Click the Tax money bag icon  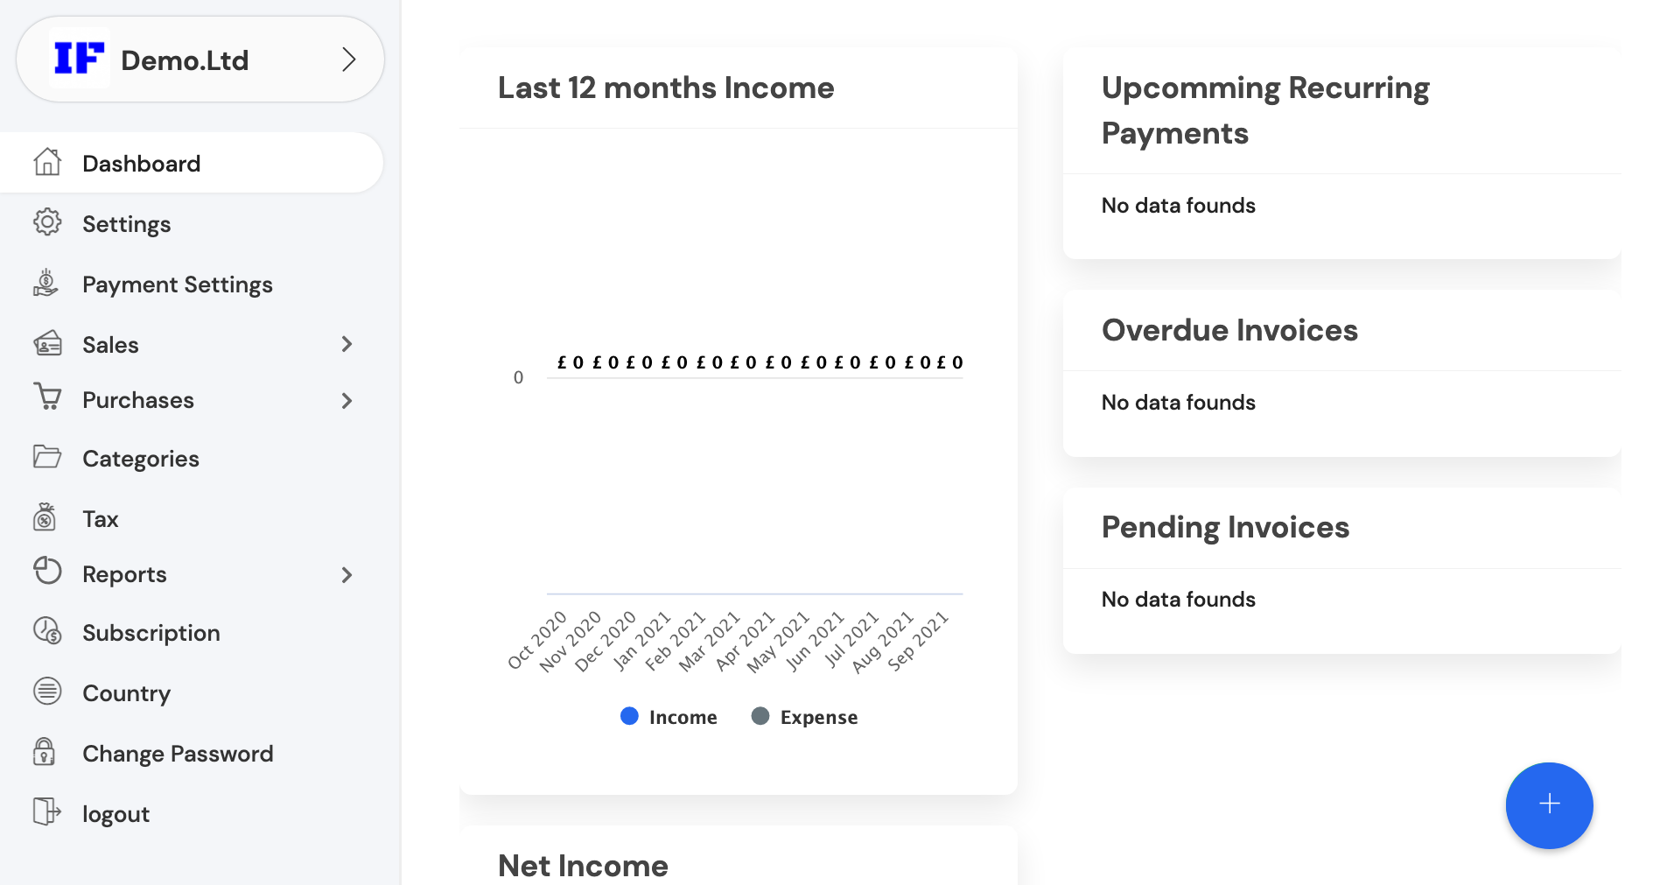pyautogui.click(x=48, y=517)
